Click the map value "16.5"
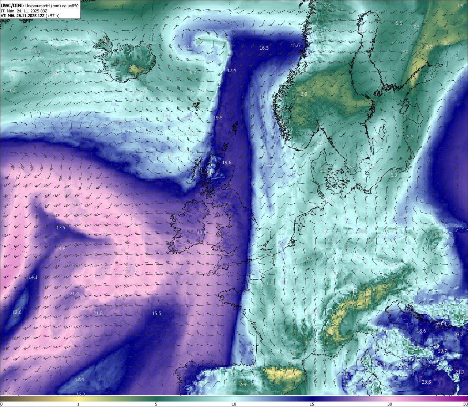Image resolution: width=468 pixels, height=407 pixels. [264, 48]
